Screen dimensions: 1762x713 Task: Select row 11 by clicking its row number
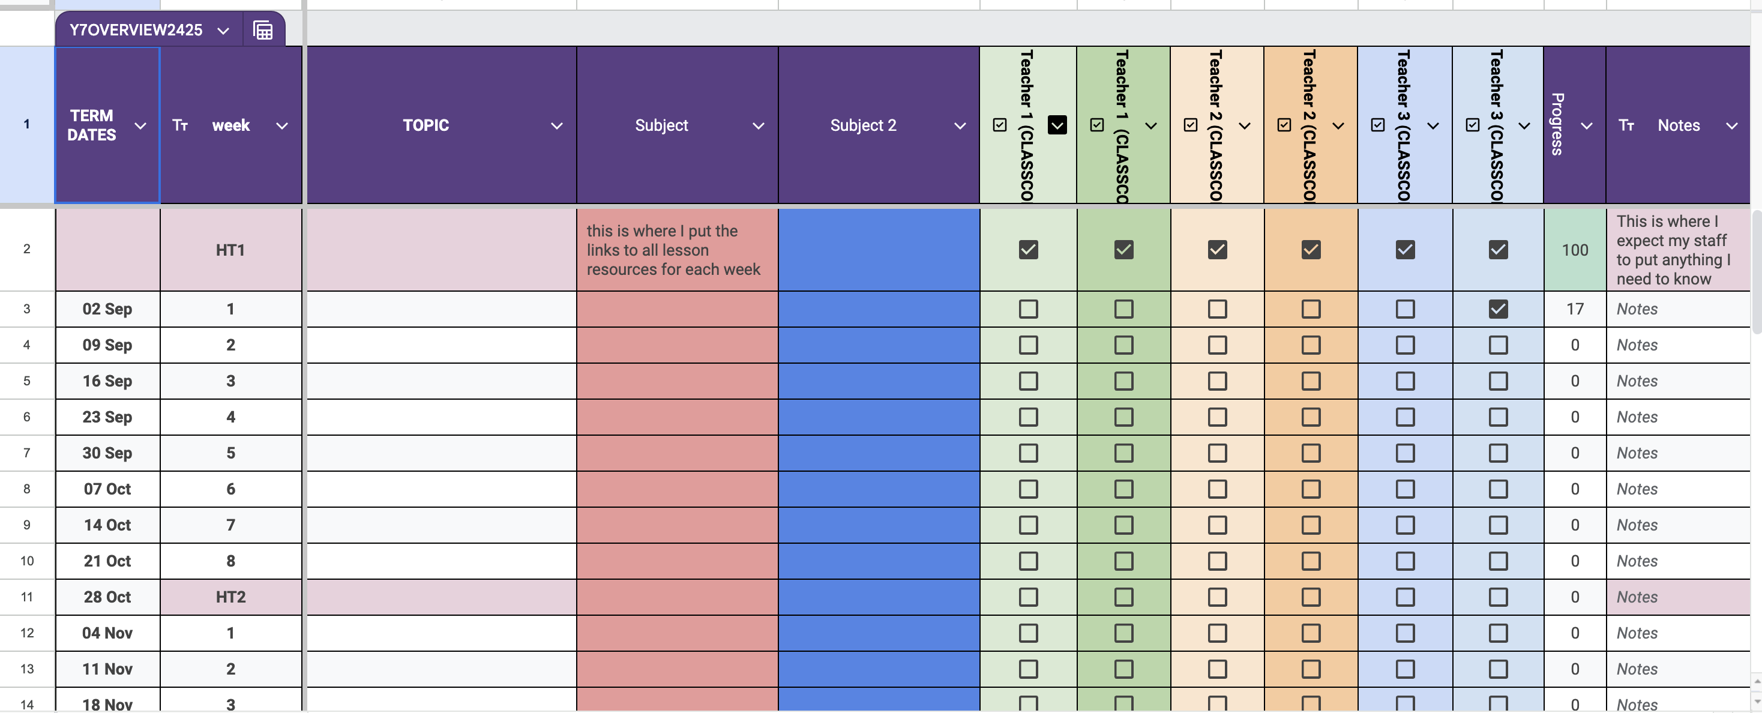coord(26,597)
